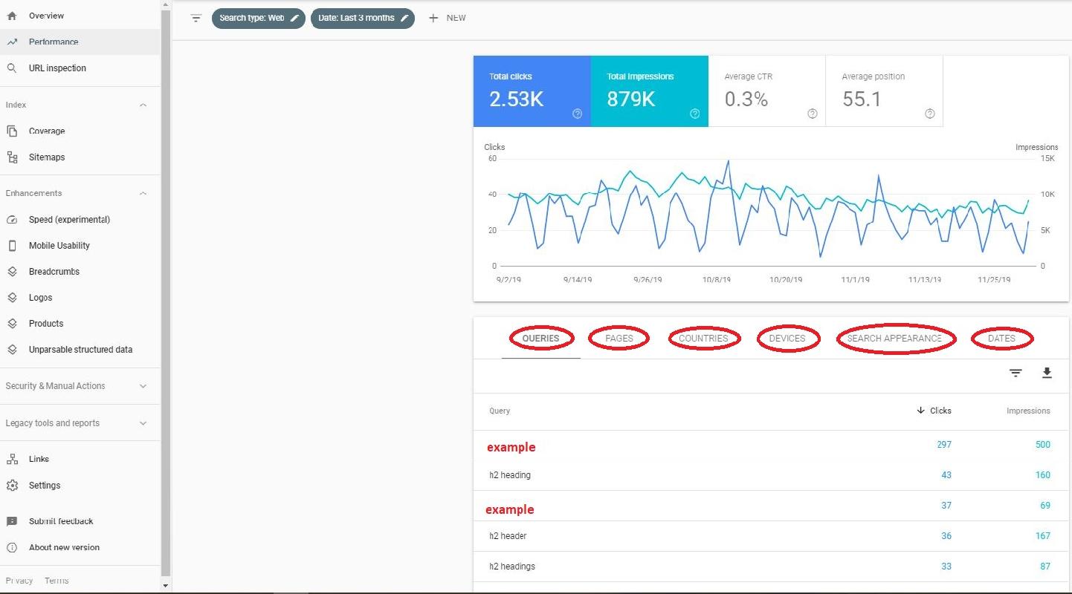
Task: Click the filter icon beside Search type chip
Action: 196,18
